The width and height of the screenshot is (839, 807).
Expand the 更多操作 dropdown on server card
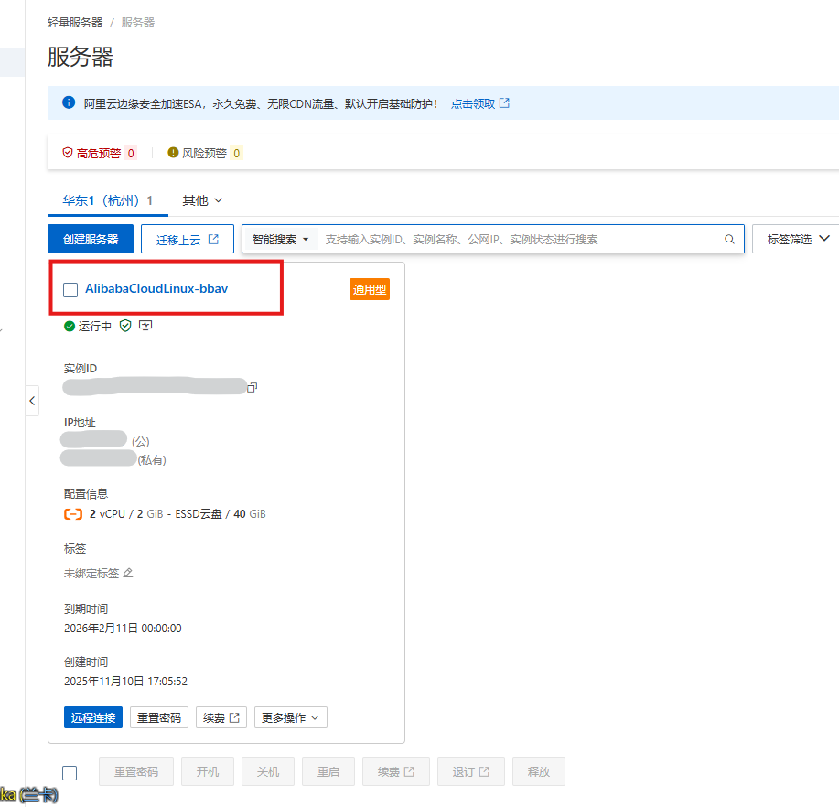tap(291, 717)
